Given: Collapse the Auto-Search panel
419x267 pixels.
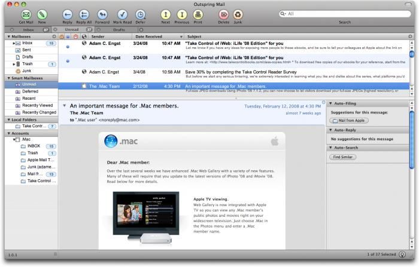Looking at the screenshot, I should point(330,148).
